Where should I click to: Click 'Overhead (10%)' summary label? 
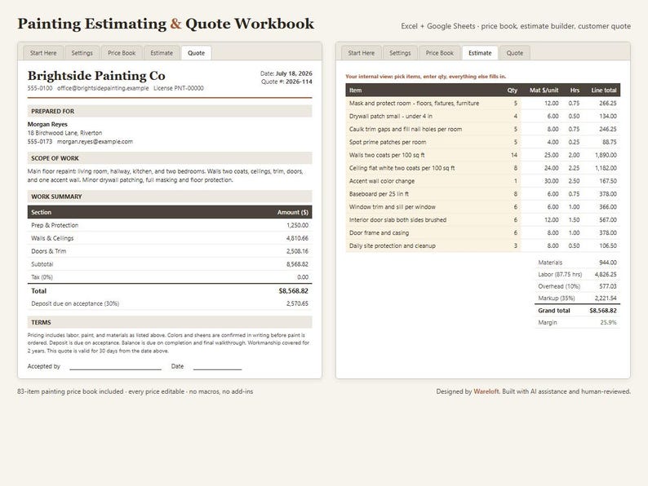point(559,286)
